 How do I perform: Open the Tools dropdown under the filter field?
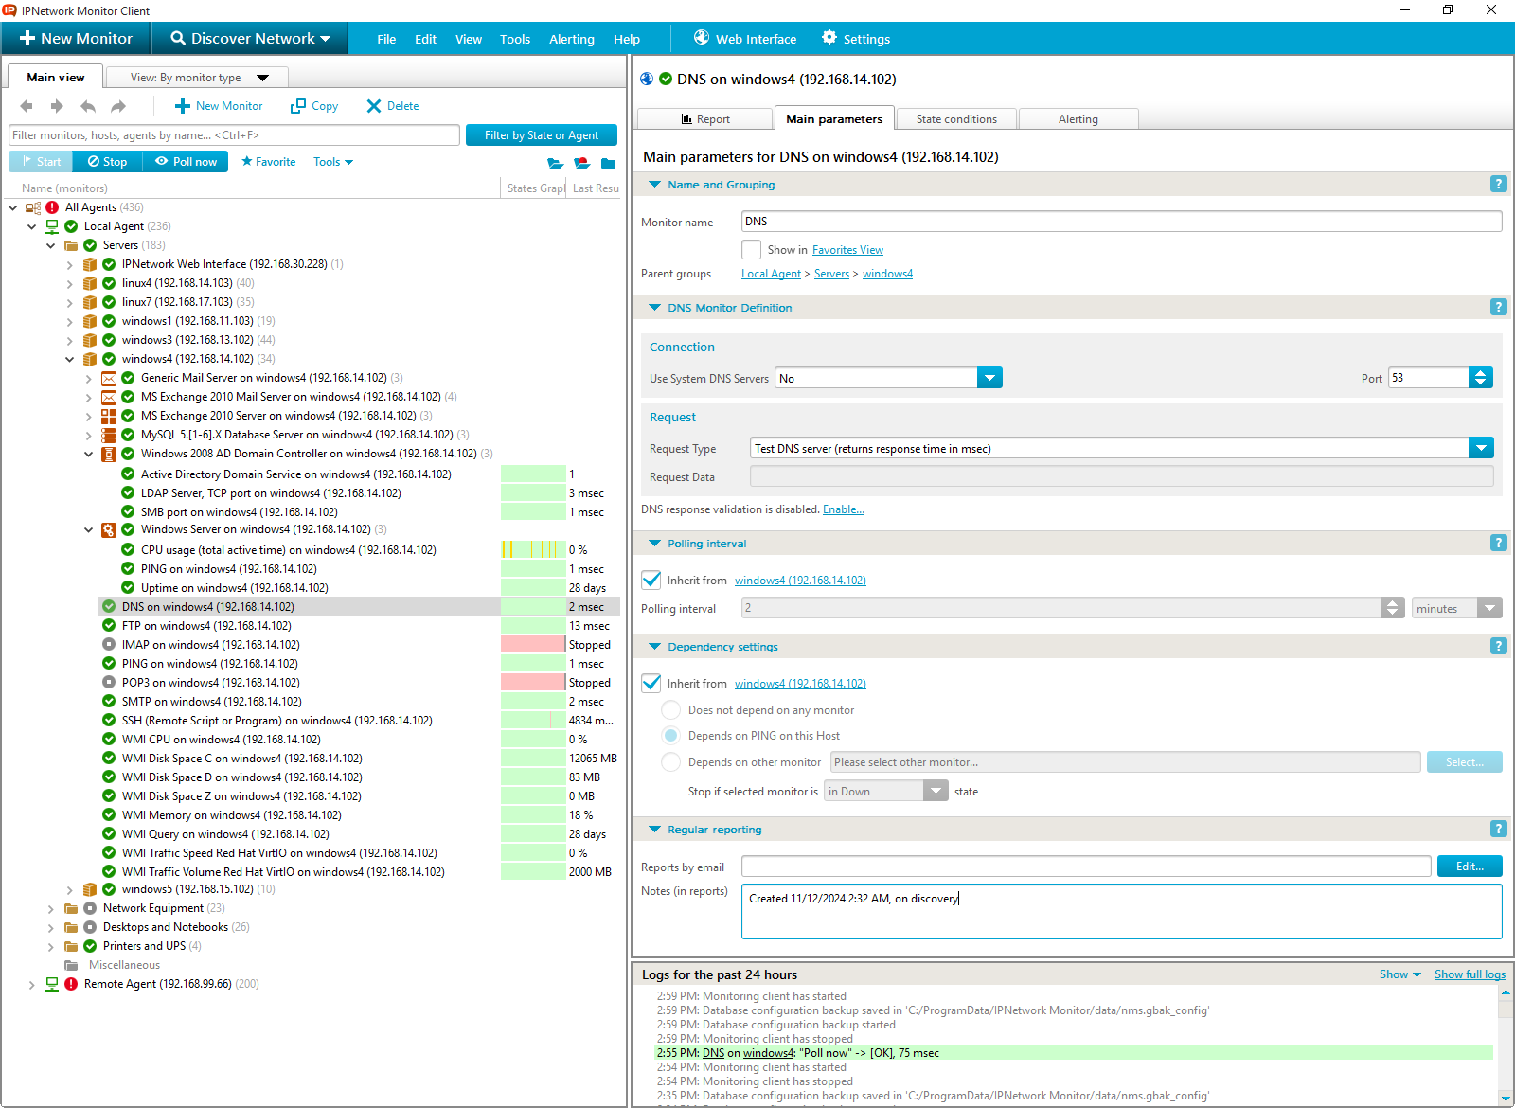click(x=333, y=162)
